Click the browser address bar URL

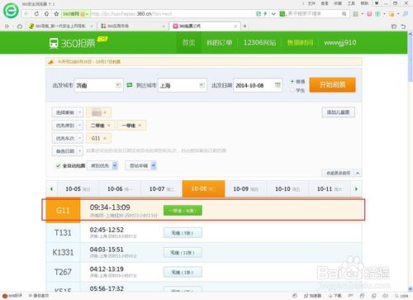(x=131, y=14)
